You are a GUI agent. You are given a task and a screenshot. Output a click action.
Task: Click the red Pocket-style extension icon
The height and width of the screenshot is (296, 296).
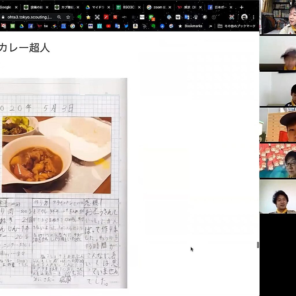115,17
